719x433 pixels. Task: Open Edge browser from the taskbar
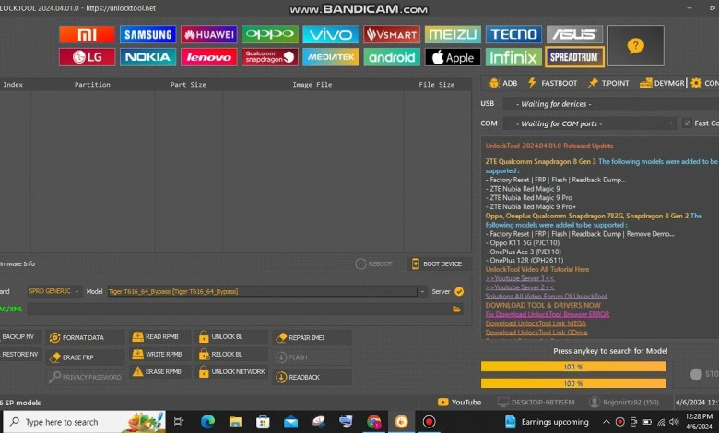207,422
